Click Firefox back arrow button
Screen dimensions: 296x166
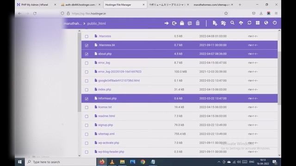(20, 13)
